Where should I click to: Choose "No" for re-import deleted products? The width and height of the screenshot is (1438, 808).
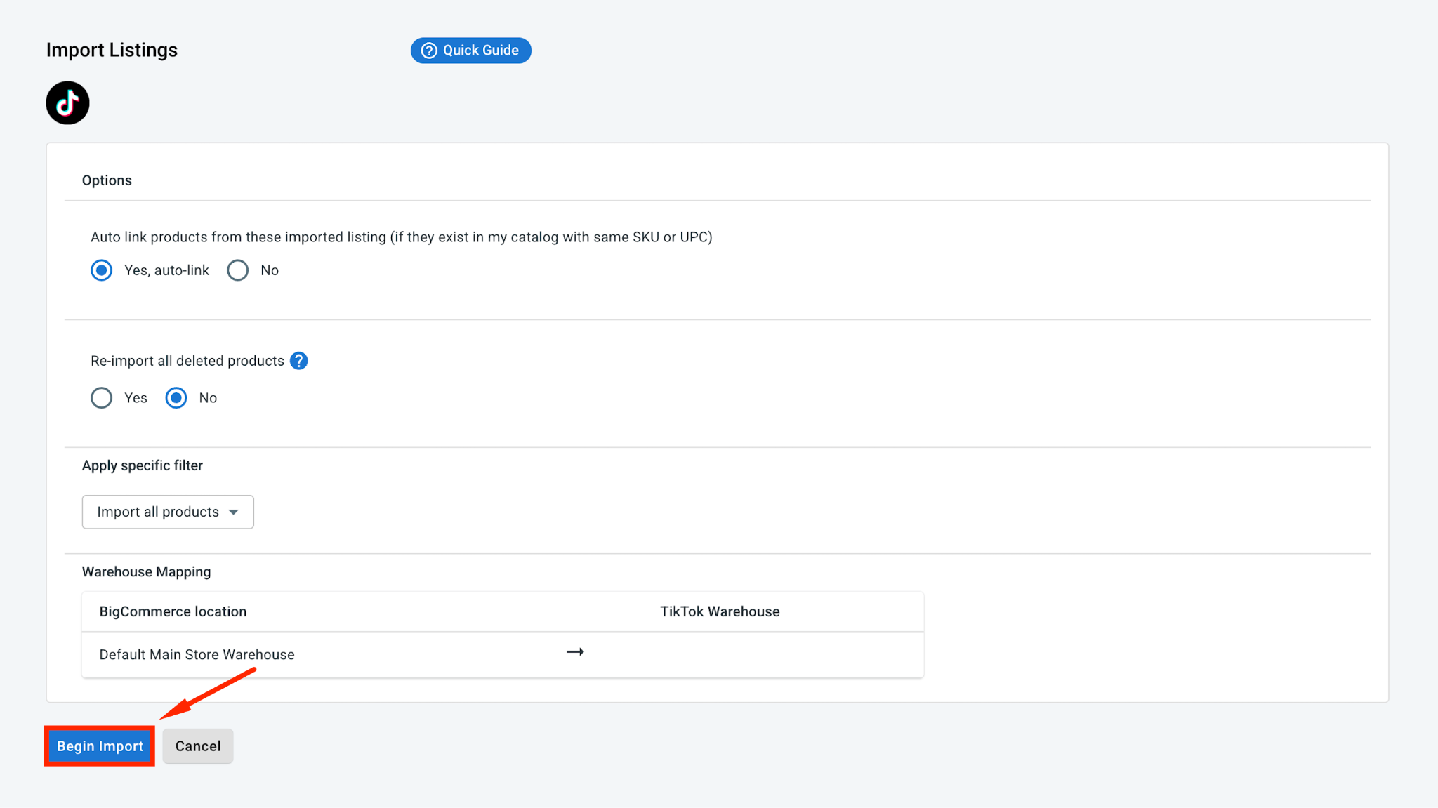(x=176, y=398)
